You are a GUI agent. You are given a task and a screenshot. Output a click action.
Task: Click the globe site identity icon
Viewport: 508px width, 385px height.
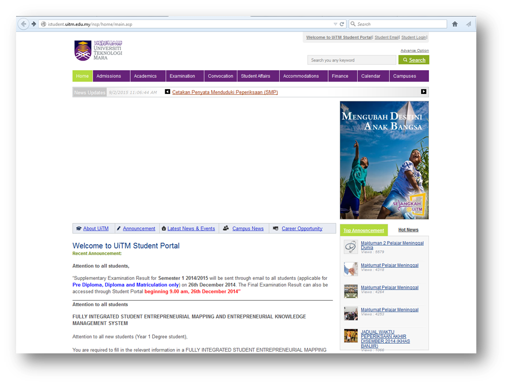[43, 24]
